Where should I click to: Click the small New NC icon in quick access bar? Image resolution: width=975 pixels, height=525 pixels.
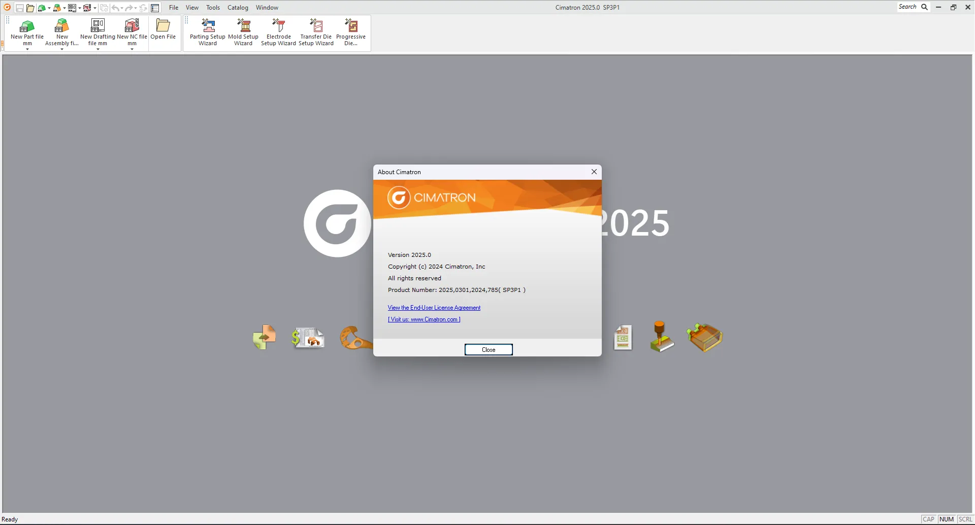(87, 8)
